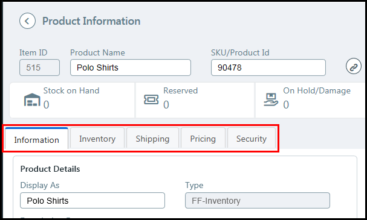Click the back arrow circle icon
367x220 pixels.
(x=27, y=21)
